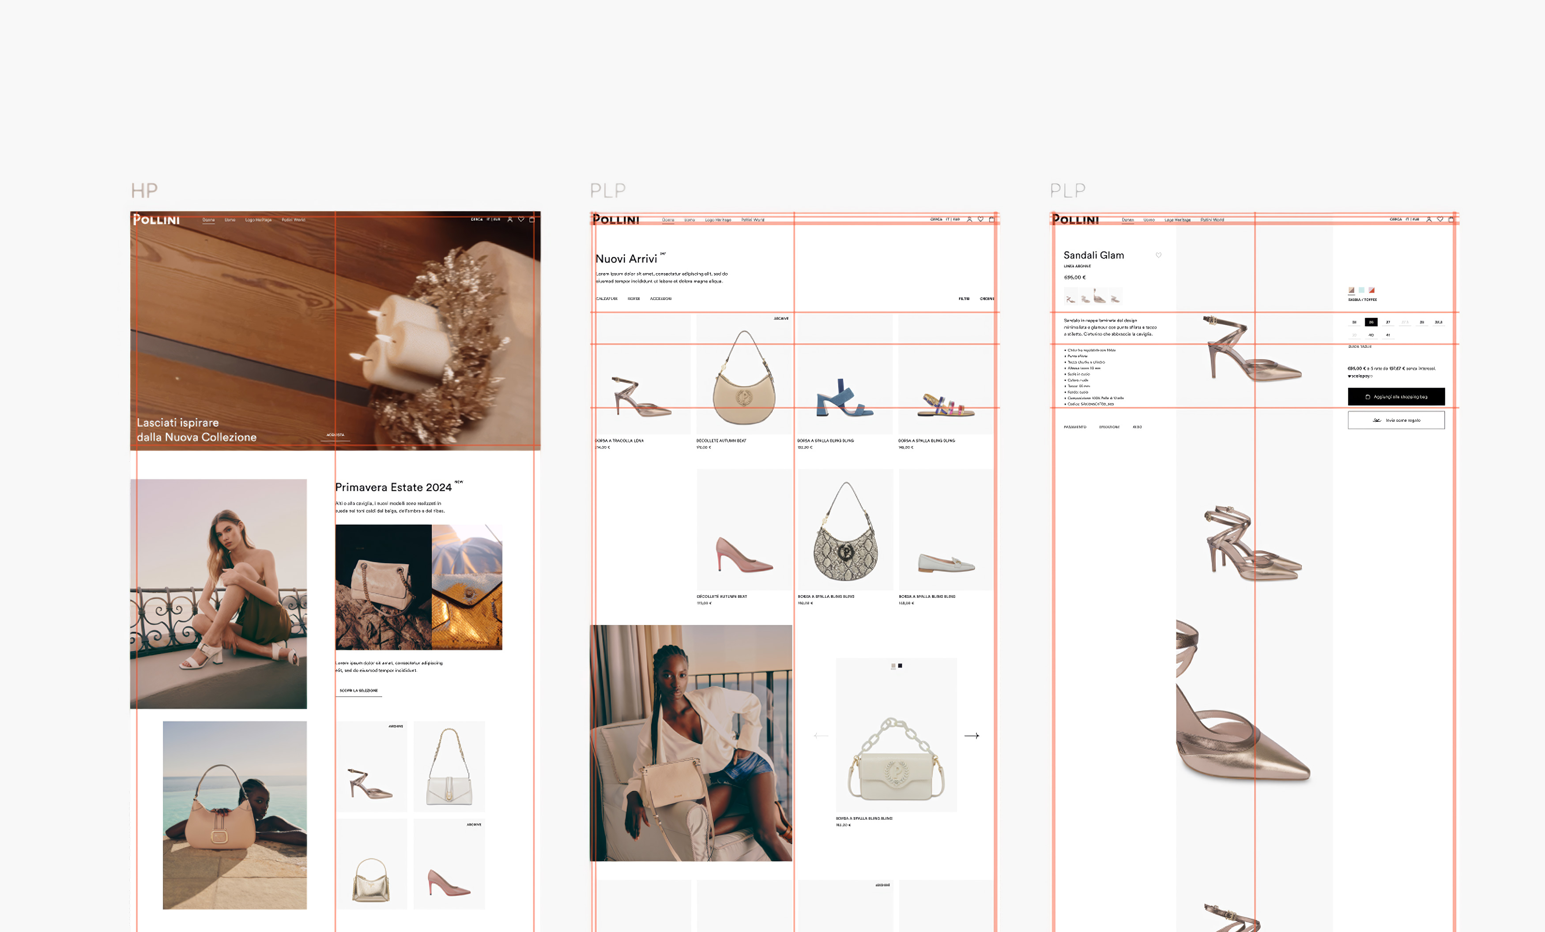Click the heart icon beside Sandali Glam title
Screen dimensions: 1545x932
[x=1158, y=255]
